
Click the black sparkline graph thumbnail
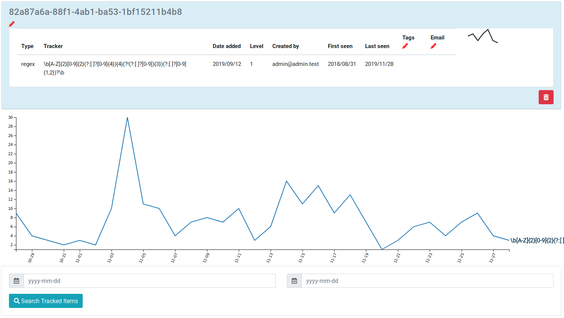click(x=483, y=36)
